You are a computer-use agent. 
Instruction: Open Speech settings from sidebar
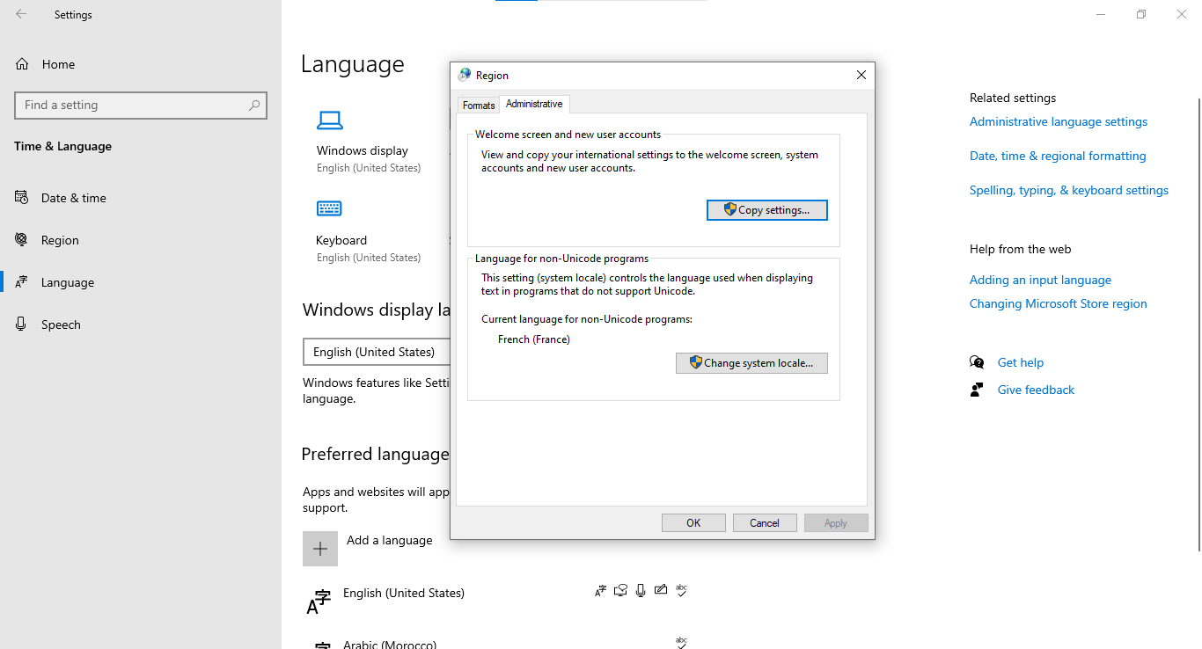[x=61, y=324]
